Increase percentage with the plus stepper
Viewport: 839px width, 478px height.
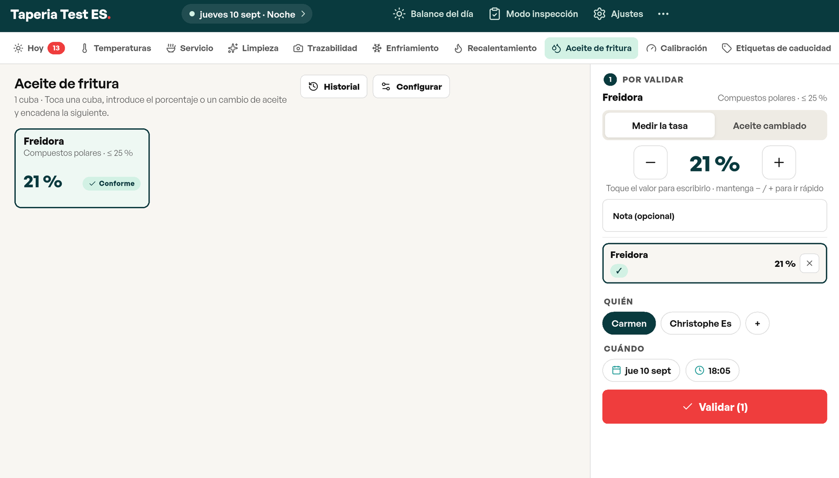[779, 162]
